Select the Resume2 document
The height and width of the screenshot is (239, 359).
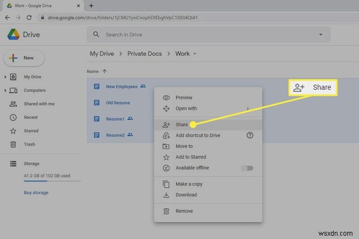pyautogui.click(x=115, y=135)
